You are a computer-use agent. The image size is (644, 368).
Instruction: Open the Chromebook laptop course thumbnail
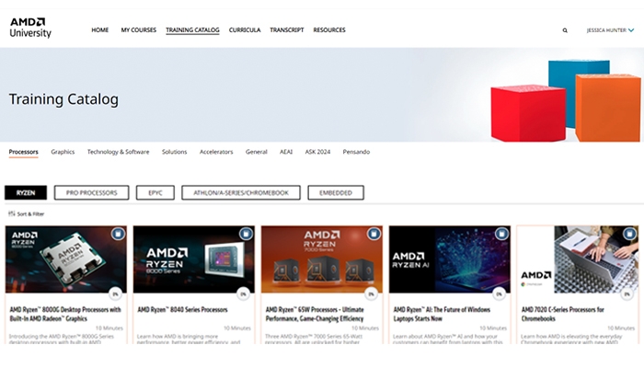(578, 259)
